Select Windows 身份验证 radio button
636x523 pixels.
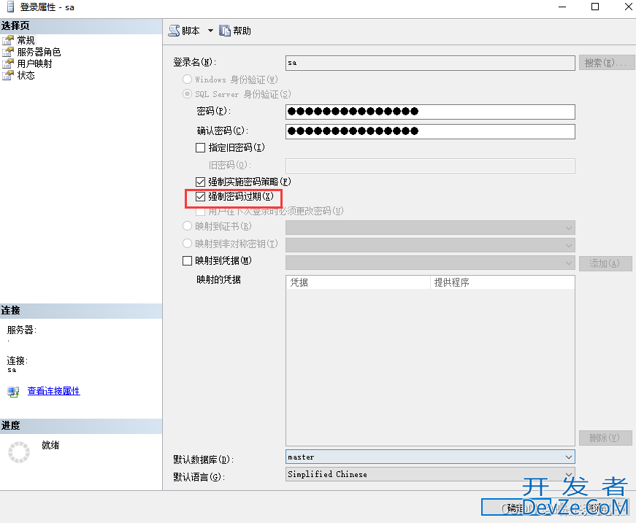click(187, 79)
